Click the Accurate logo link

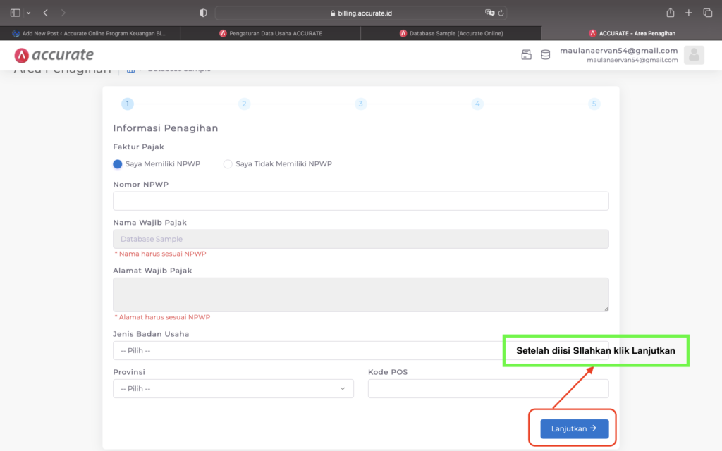click(x=54, y=55)
